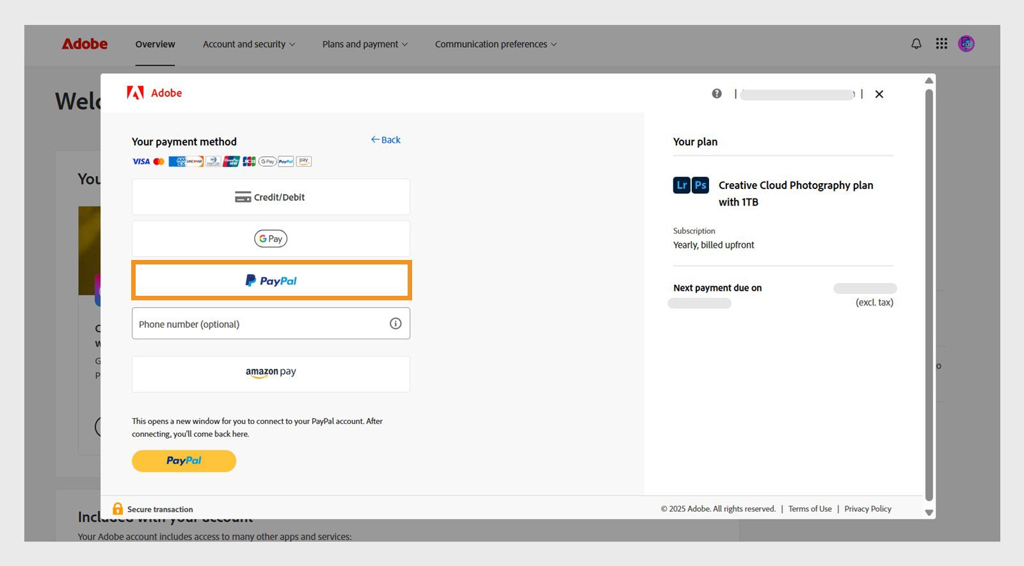The height and width of the screenshot is (566, 1024).
Task: Click the help question mark icon
Action: pyautogui.click(x=717, y=93)
